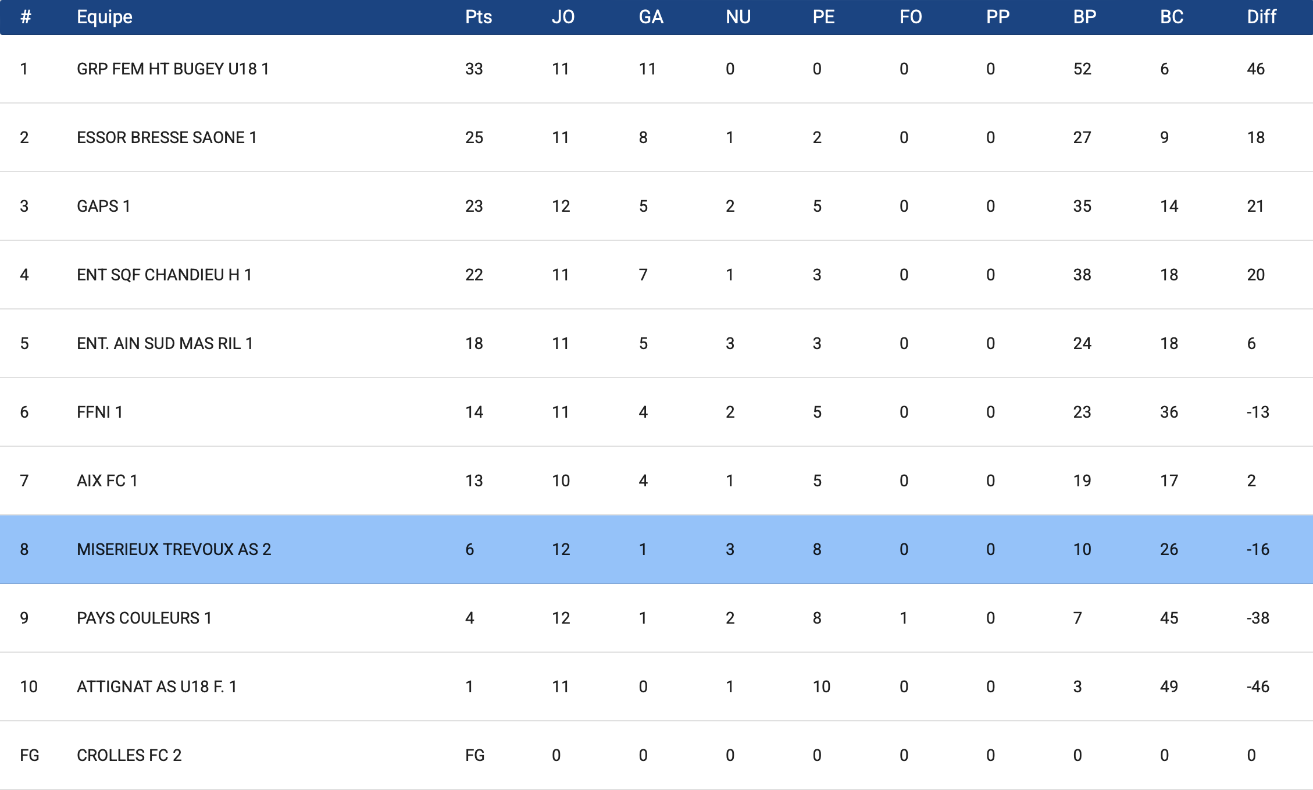Click CROLLES FC 2 team name
The height and width of the screenshot is (790, 1313).
[129, 756]
